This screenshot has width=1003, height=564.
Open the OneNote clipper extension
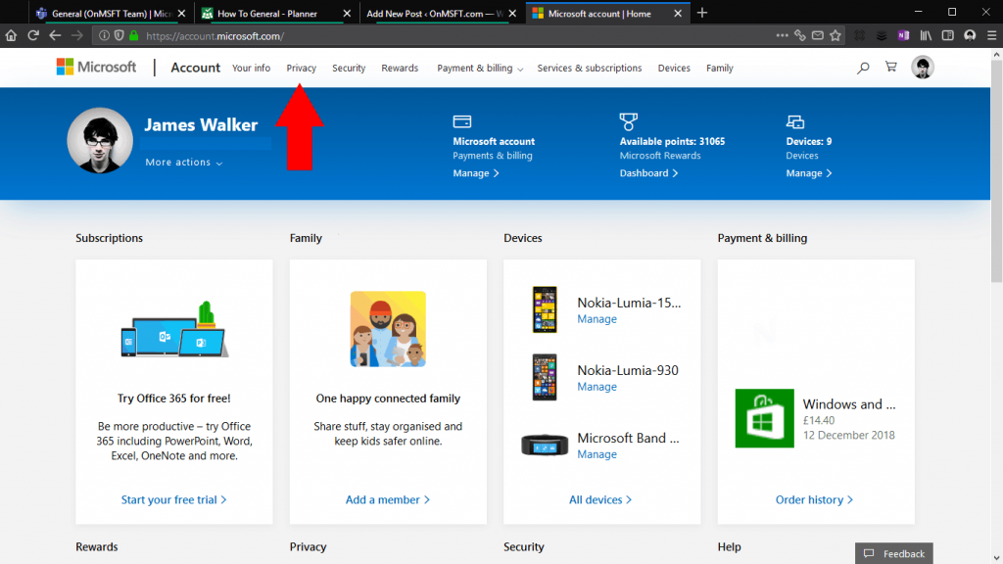(903, 36)
